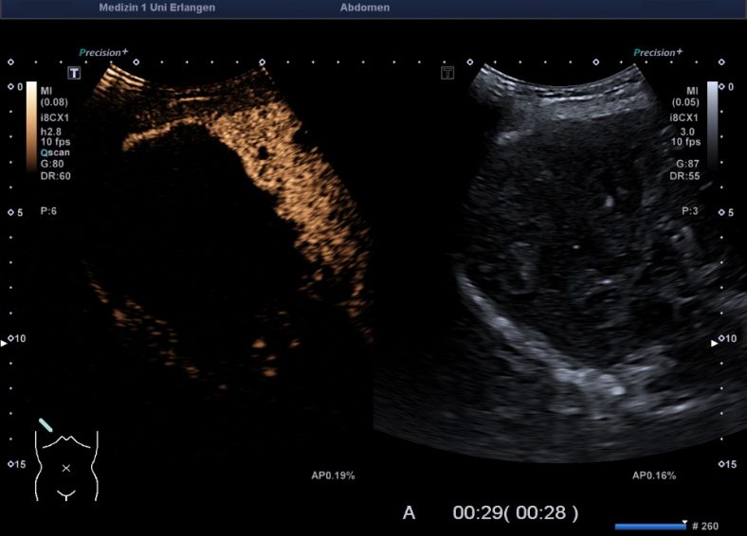Screen dimensions: 747x536
Task: Click the active T marker on contrast image
Action: pyautogui.click(x=73, y=73)
